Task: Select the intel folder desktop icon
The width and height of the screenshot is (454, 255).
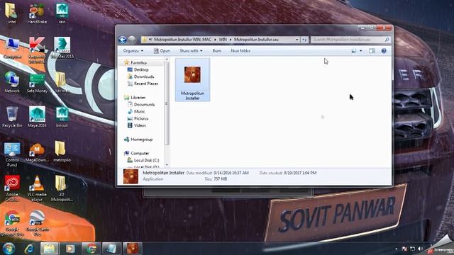Action: (x=12, y=13)
